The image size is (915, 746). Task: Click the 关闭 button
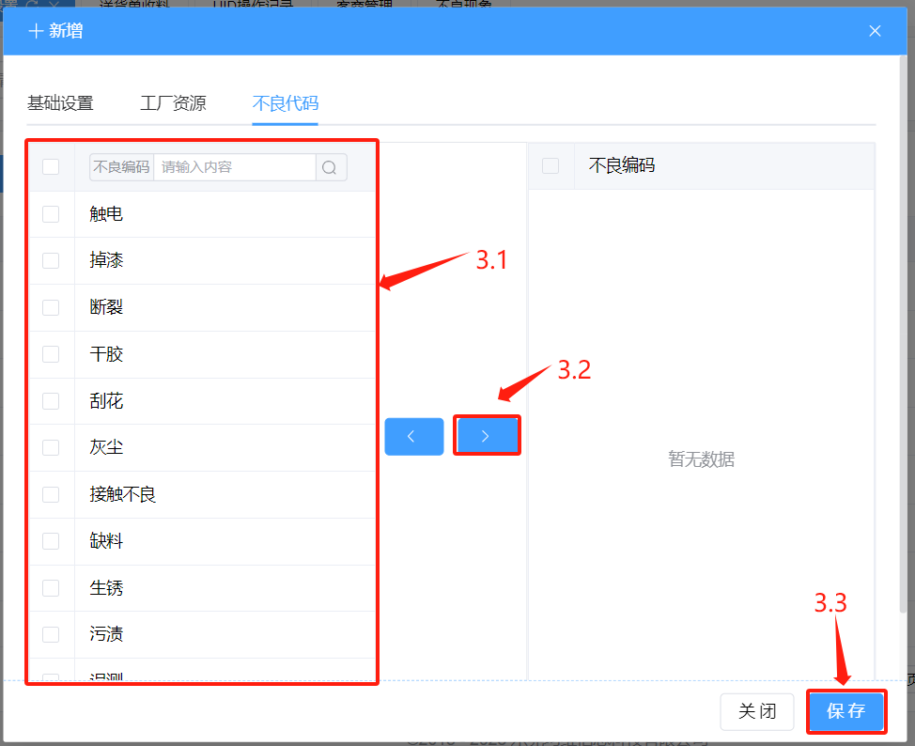(x=756, y=711)
